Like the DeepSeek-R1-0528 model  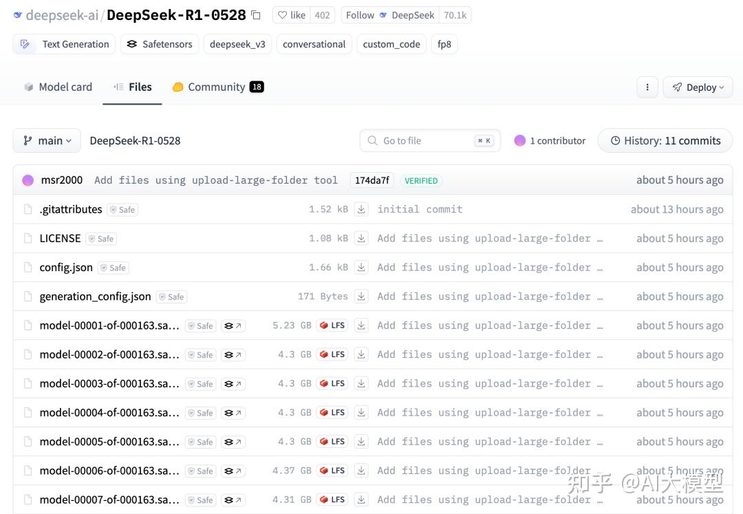click(290, 14)
